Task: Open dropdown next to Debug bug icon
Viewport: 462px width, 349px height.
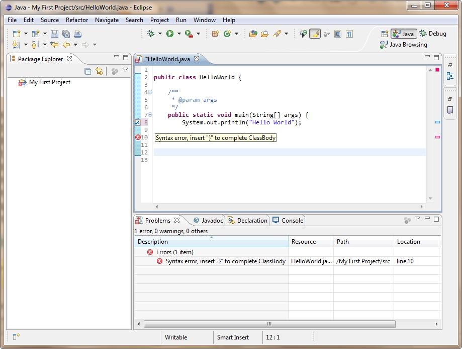Action: (x=160, y=34)
